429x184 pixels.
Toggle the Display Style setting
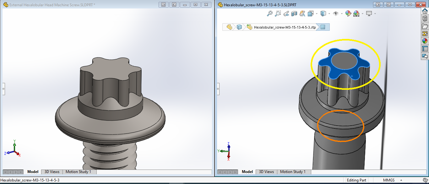(324, 14)
